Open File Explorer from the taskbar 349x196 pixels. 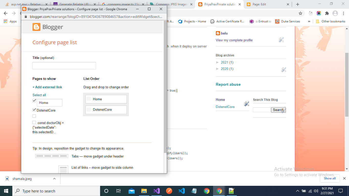(x=144, y=191)
